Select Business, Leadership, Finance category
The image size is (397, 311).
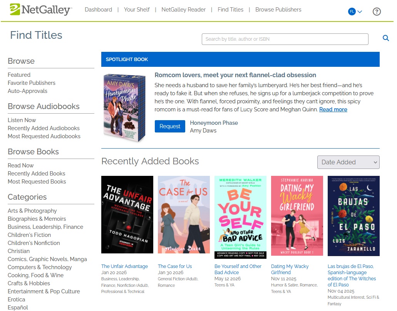pyautogui.click(x=45, y=227)
